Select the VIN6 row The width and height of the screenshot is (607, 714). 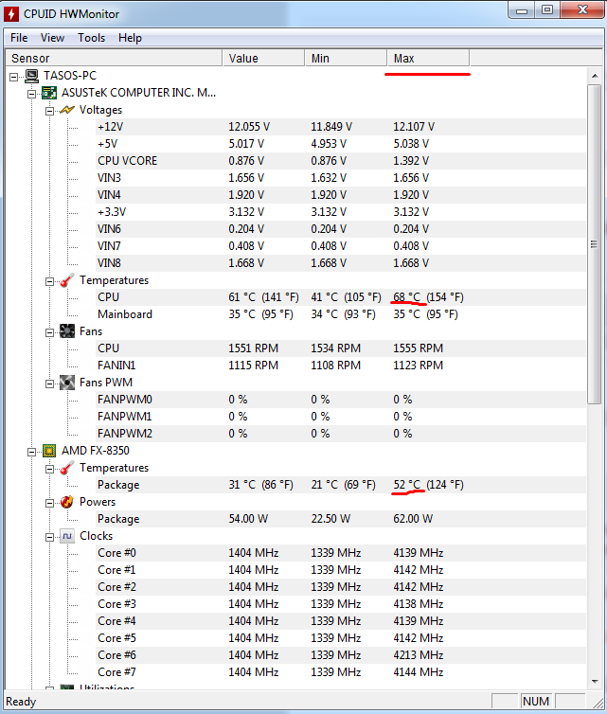pyautogui.click(x=341, y=229)
